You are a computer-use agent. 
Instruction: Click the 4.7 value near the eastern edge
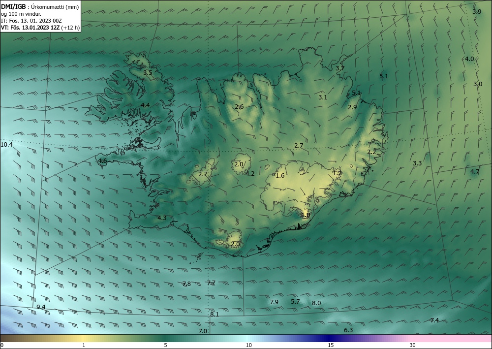pyautogui.click(x=475, y=171)
